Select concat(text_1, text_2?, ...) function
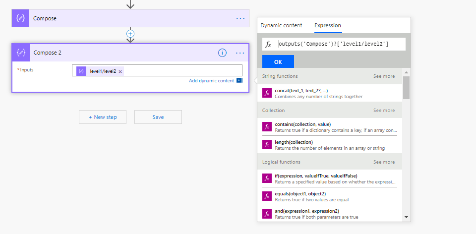 (330, 93)
